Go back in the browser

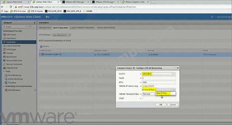pos(2,7)
